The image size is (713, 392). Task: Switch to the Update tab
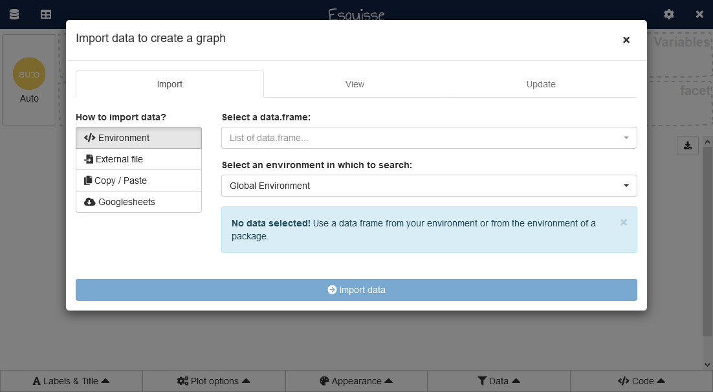(x=541, y=84)
